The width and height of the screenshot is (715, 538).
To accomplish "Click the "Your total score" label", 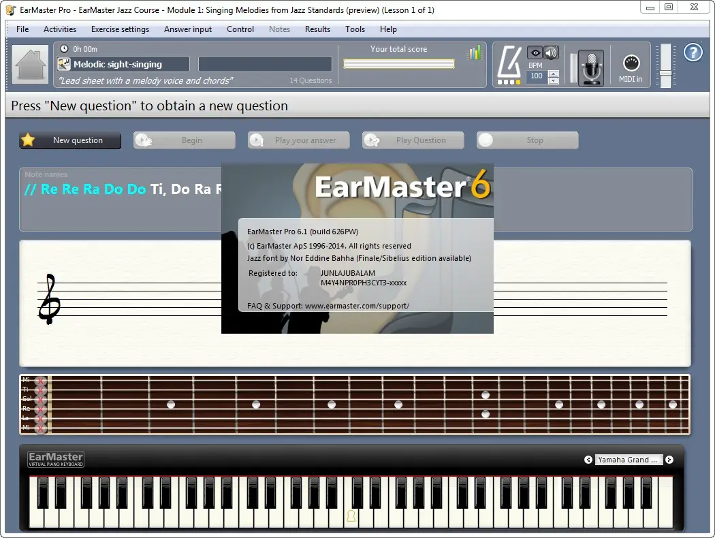I will 398,49.
